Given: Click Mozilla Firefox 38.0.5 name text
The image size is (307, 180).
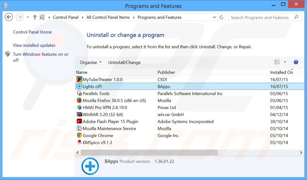Looking at the screenshot, I should click(x=114, y=101).
